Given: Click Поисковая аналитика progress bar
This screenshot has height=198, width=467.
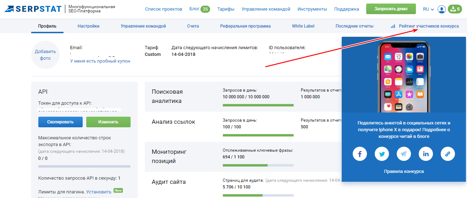Looking at the screenshot, I should 258,105.
